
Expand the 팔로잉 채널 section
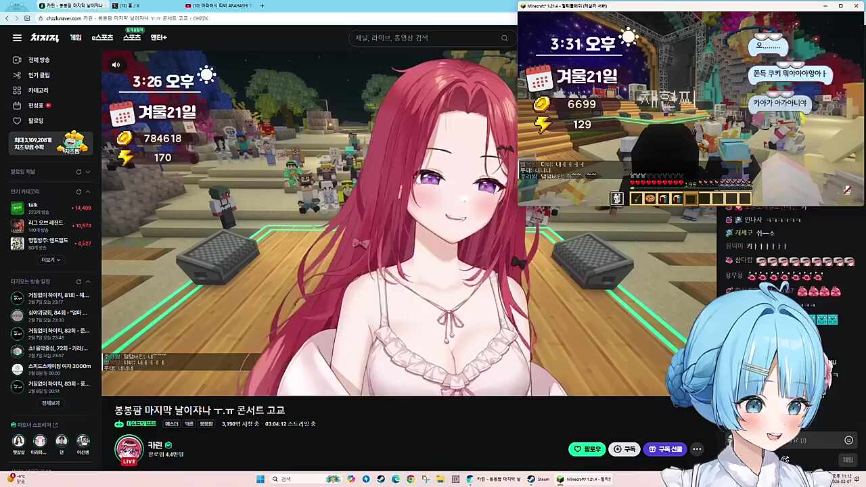click(x=88, y=172)
